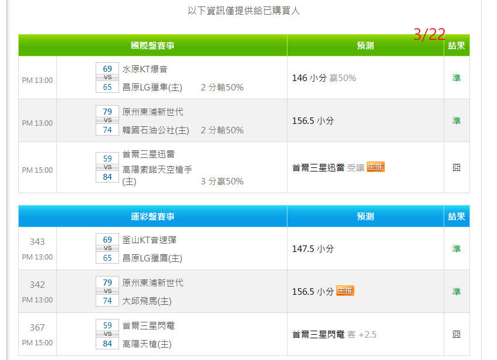This screenshot has height=360, width=497.
Task: Click score 65 beside 昌原LG獵鷹(主)
Action: click(x=107, y=258)
